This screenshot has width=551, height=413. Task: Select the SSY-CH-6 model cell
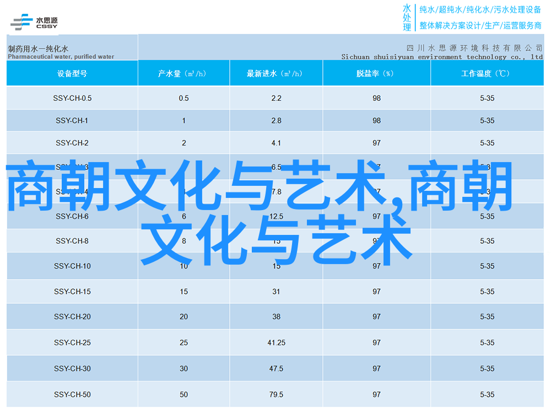[x=72, y=217]
